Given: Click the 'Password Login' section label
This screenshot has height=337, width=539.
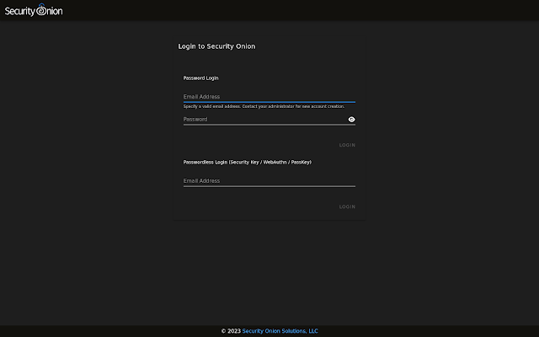Looking at the screenshot, I should pyautogui.click(x=200, y=78).
